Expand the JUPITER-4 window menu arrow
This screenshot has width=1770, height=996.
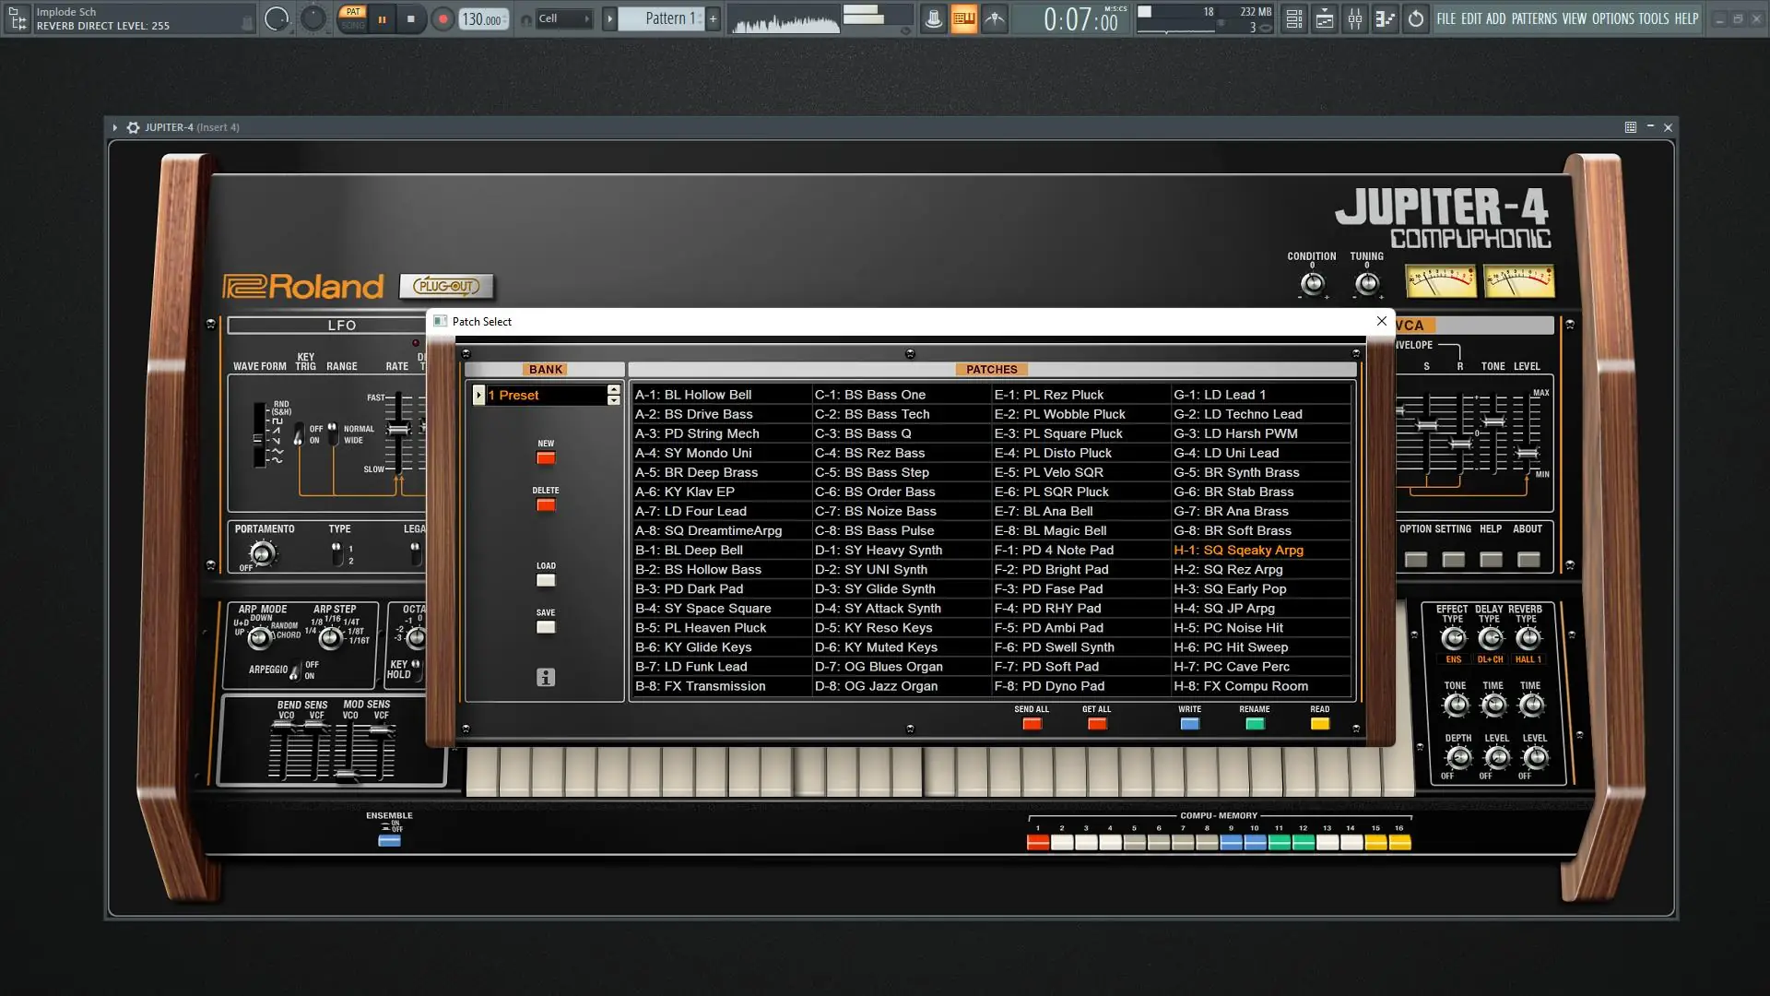115,127
